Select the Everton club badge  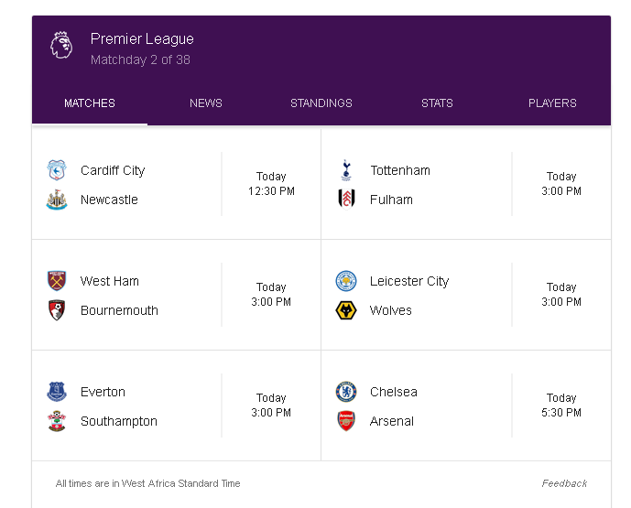pyautogui.click(x=57, y=392)
